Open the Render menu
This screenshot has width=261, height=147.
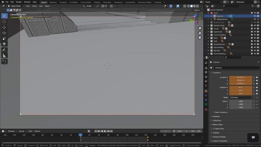(19, 2)
